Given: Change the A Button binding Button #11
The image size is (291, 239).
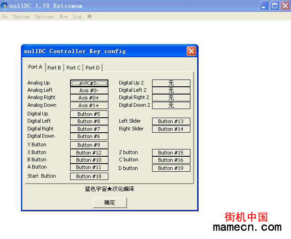Looking at the screenshot, I should (89, 167).
